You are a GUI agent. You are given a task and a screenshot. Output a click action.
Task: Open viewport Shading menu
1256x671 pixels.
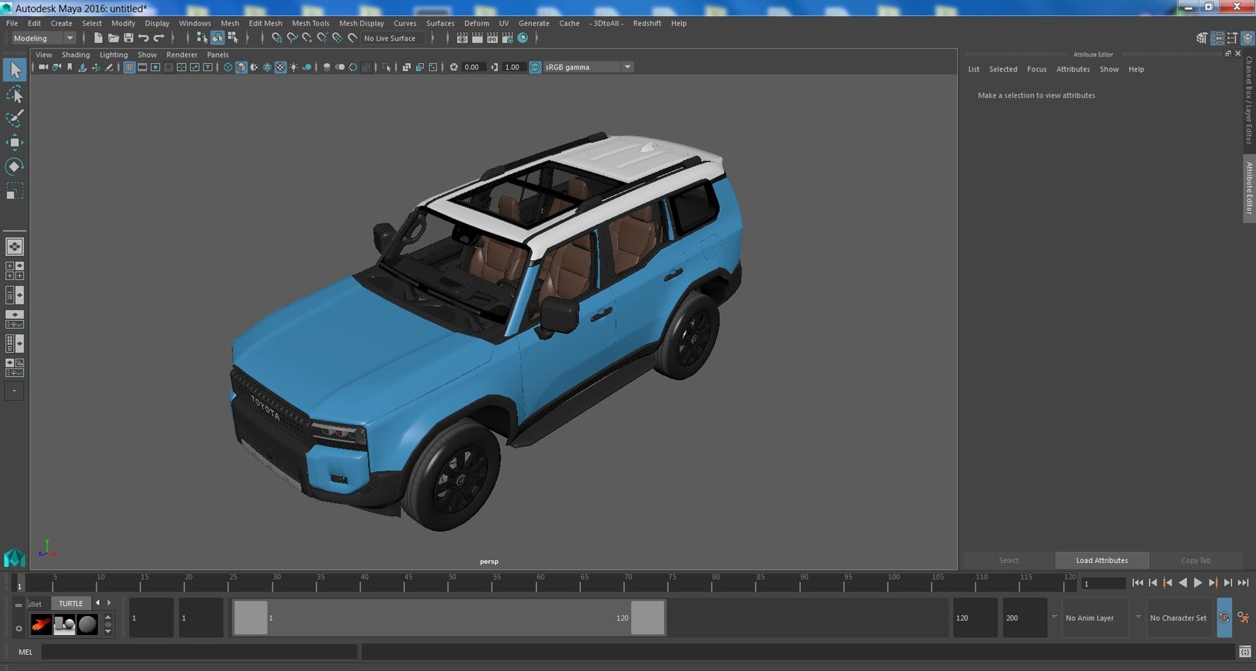click(x=76, y=55)
